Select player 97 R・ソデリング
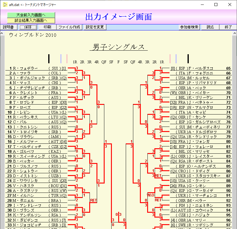 click(201, 225)
